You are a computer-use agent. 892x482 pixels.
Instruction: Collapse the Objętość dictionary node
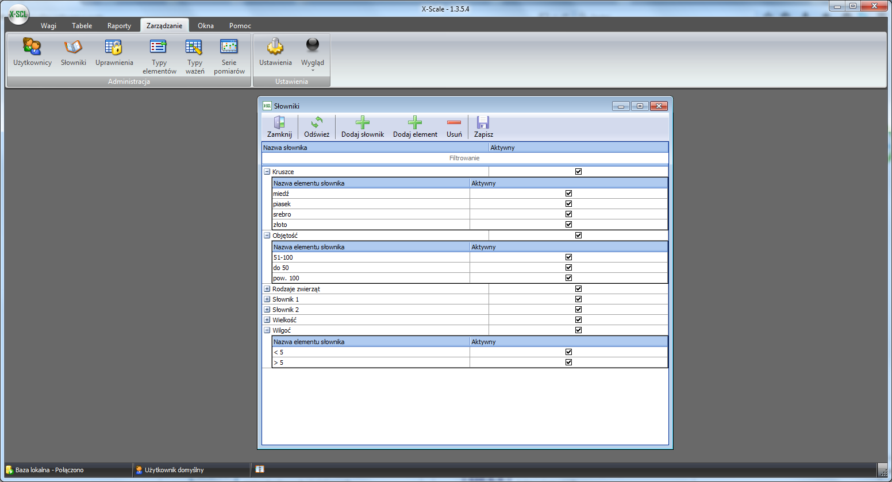point(267,236)
